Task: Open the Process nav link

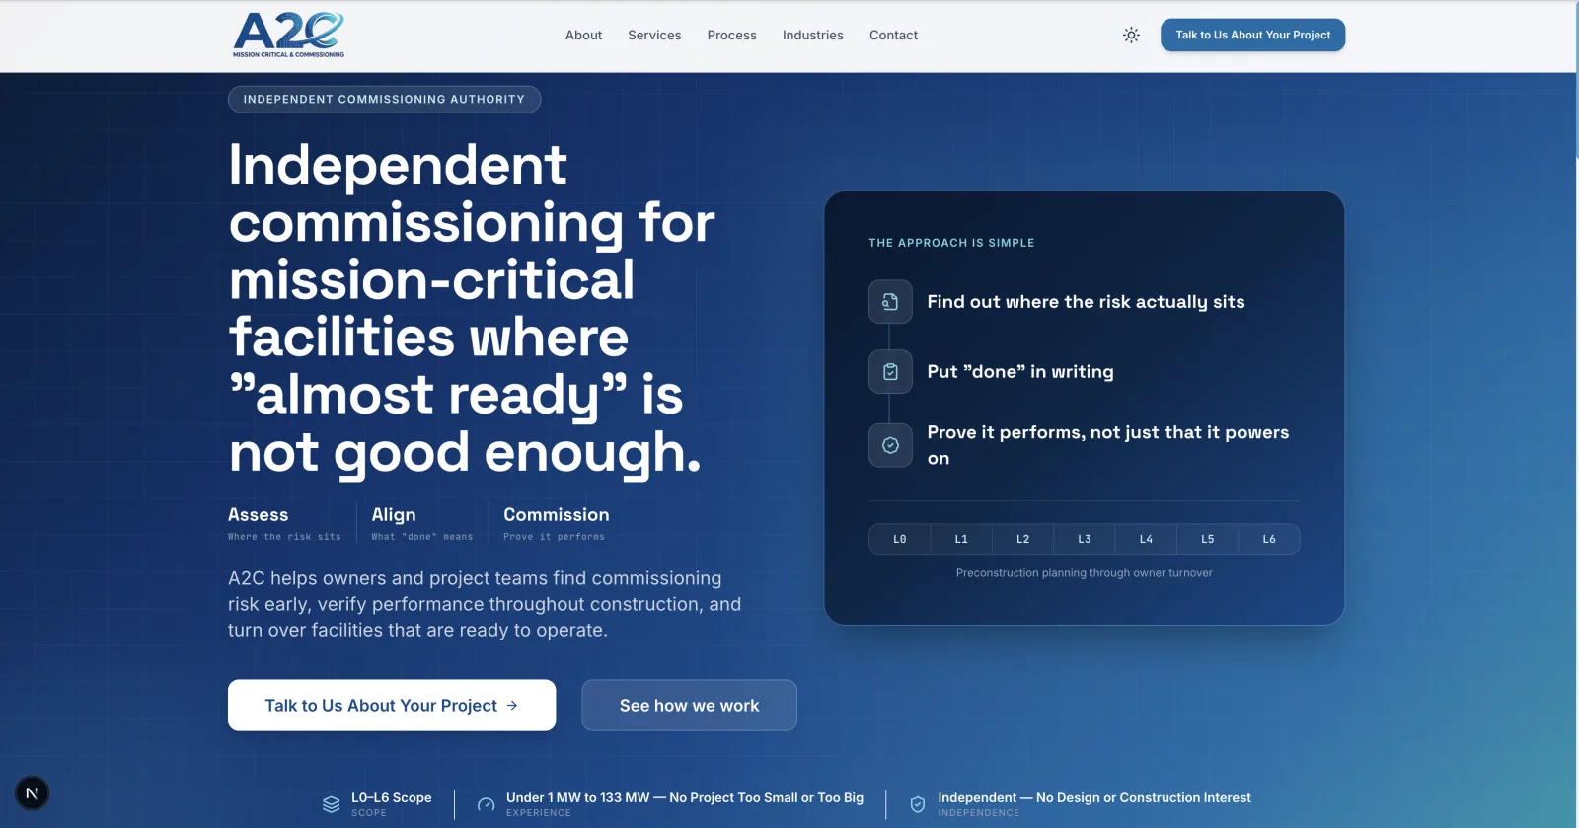Action: [x=731, y=35]
